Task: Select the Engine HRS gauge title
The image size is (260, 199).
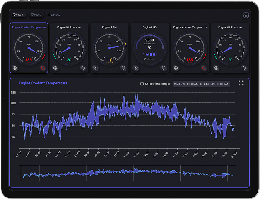Action: pyautogui.click(x=150, y=27)
